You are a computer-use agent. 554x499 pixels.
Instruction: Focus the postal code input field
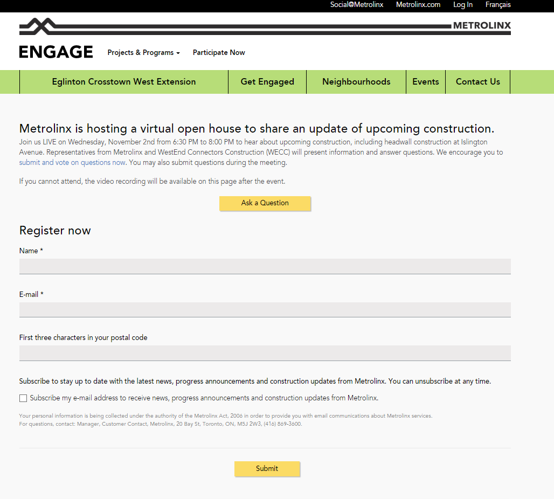click(x=265, y=353)
